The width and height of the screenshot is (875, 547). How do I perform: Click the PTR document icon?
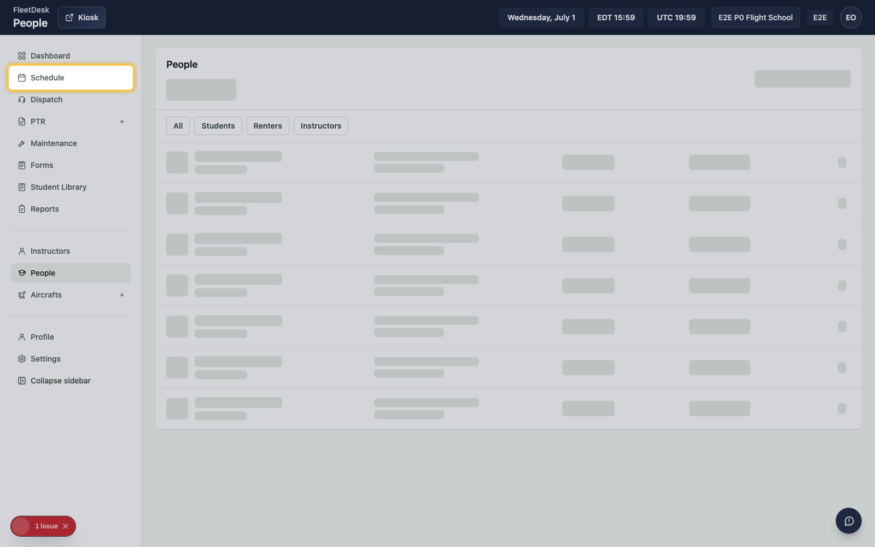point(22,121)
